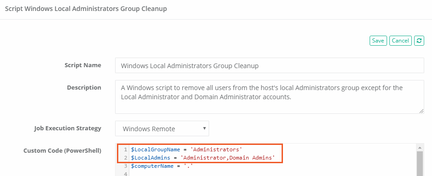Viewport: 432px width, 176px height.
Task: Click code line '$computerName = '.''
Action: pyautogui.click(x=162, y=166)
